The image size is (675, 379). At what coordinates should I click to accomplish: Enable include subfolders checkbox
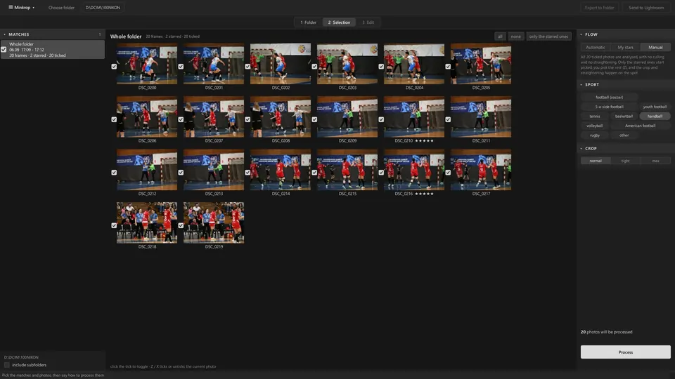pos(6,365)
